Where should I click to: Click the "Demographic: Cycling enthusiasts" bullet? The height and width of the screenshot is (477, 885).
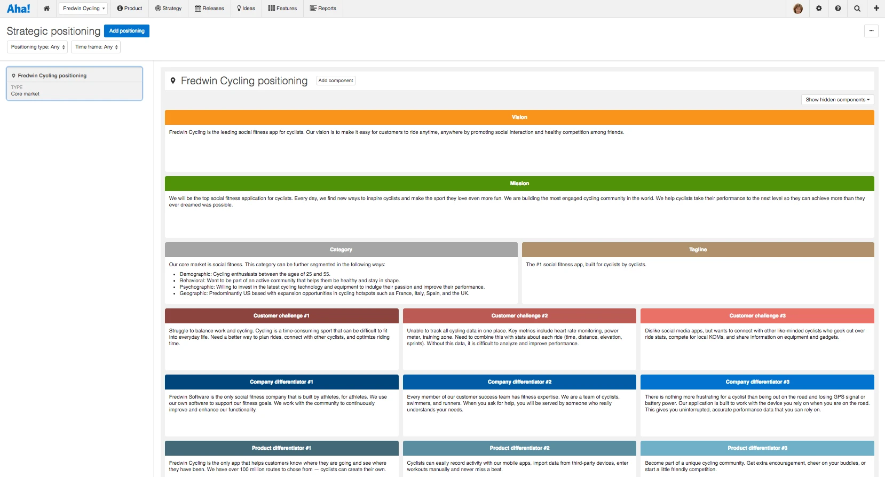tap(255, 274)
